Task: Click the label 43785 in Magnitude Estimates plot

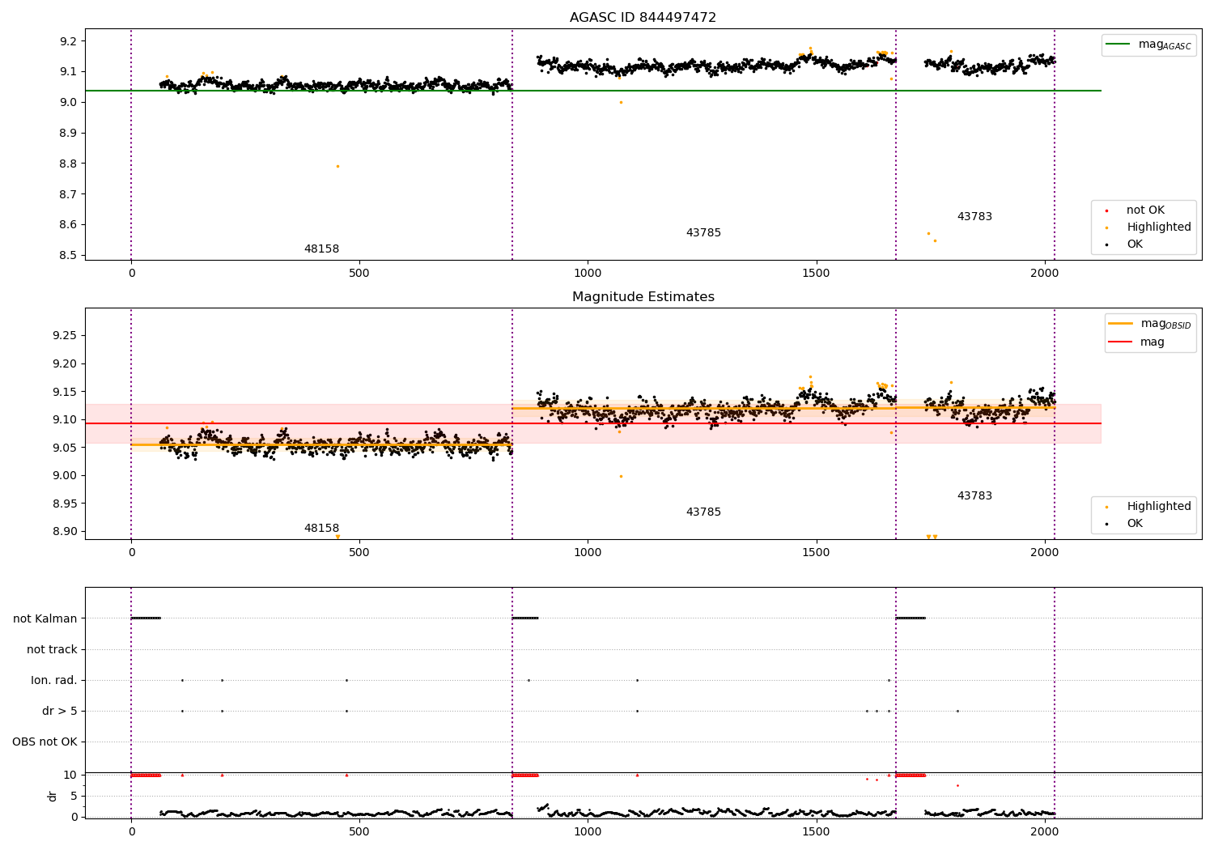Action: pyautogui.click(x=703, y=512)
